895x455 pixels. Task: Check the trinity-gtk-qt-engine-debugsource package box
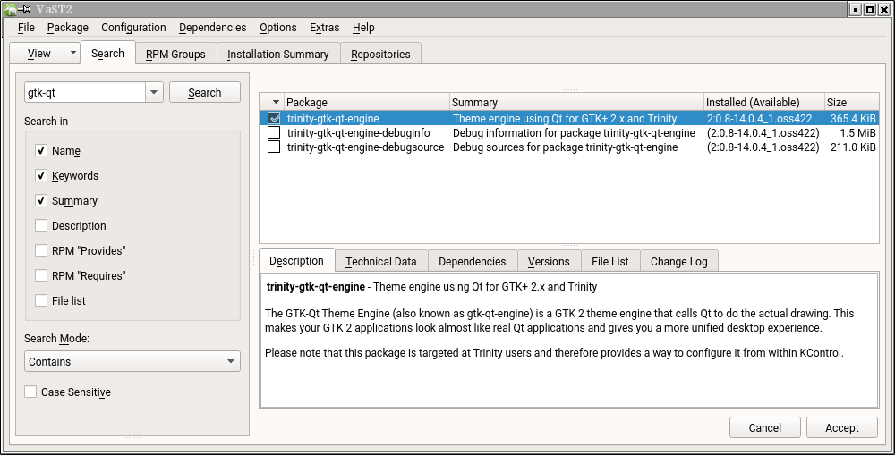pos(274,147)
